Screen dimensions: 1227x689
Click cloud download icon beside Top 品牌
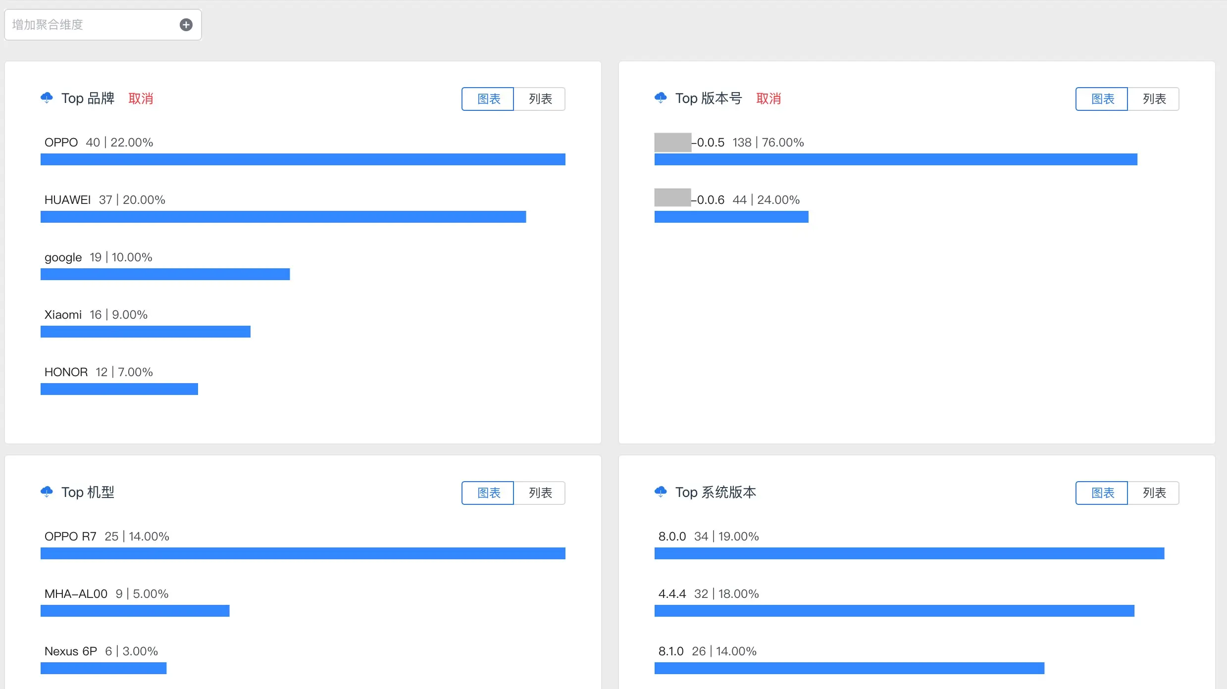[x=47, y=98]
